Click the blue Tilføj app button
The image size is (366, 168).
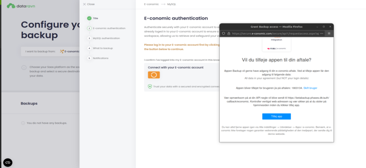click(x=276, y=117)
